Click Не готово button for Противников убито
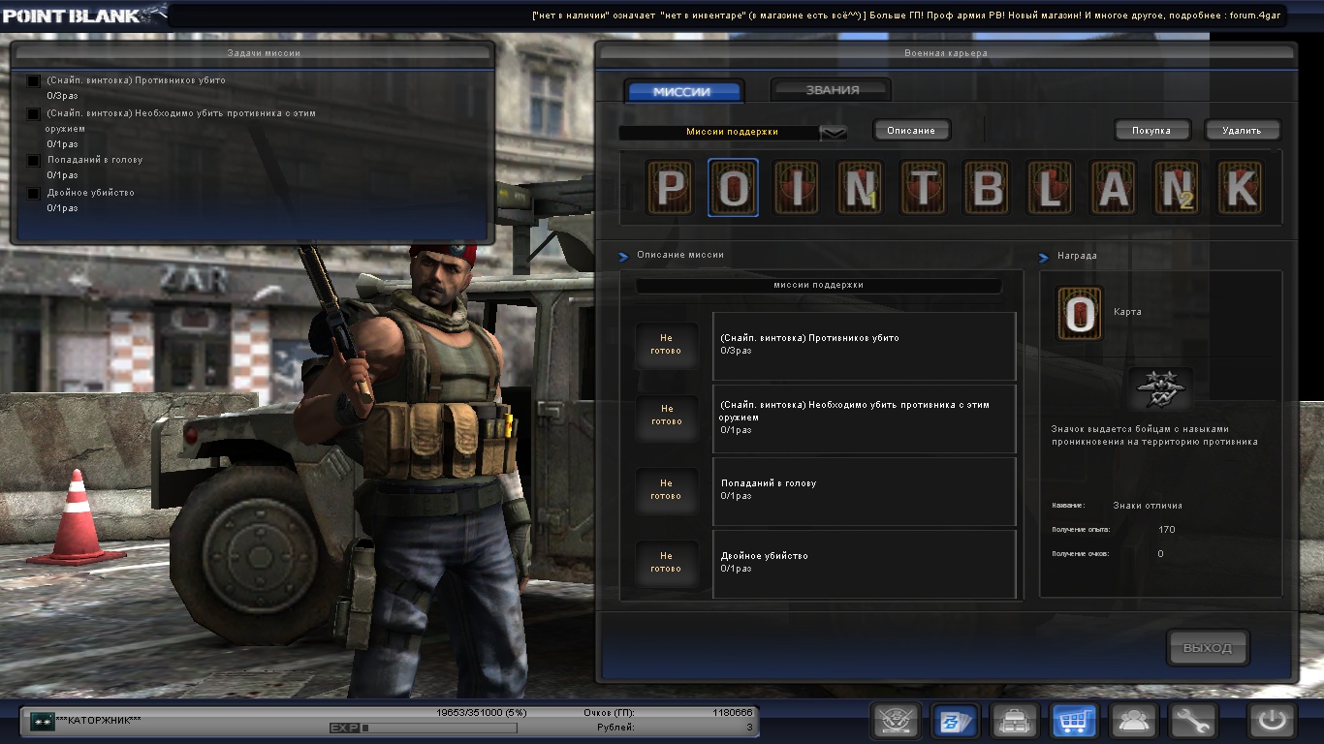1324x744 pixels. [666, 345]
